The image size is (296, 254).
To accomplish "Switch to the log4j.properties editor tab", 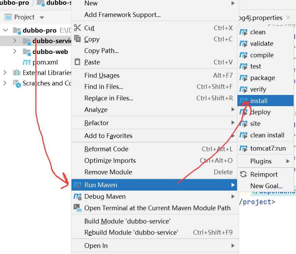I will (260, 18).
